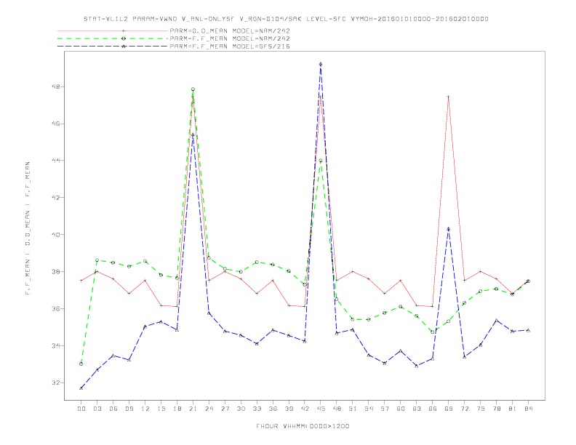This screenshot has height=445, width=576.
Task: Click the green circle data point at hour 00
Action: 81,364
